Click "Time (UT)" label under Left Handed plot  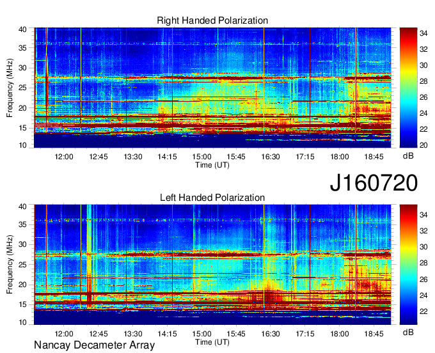pyautogui.click(x=212, y=342)
